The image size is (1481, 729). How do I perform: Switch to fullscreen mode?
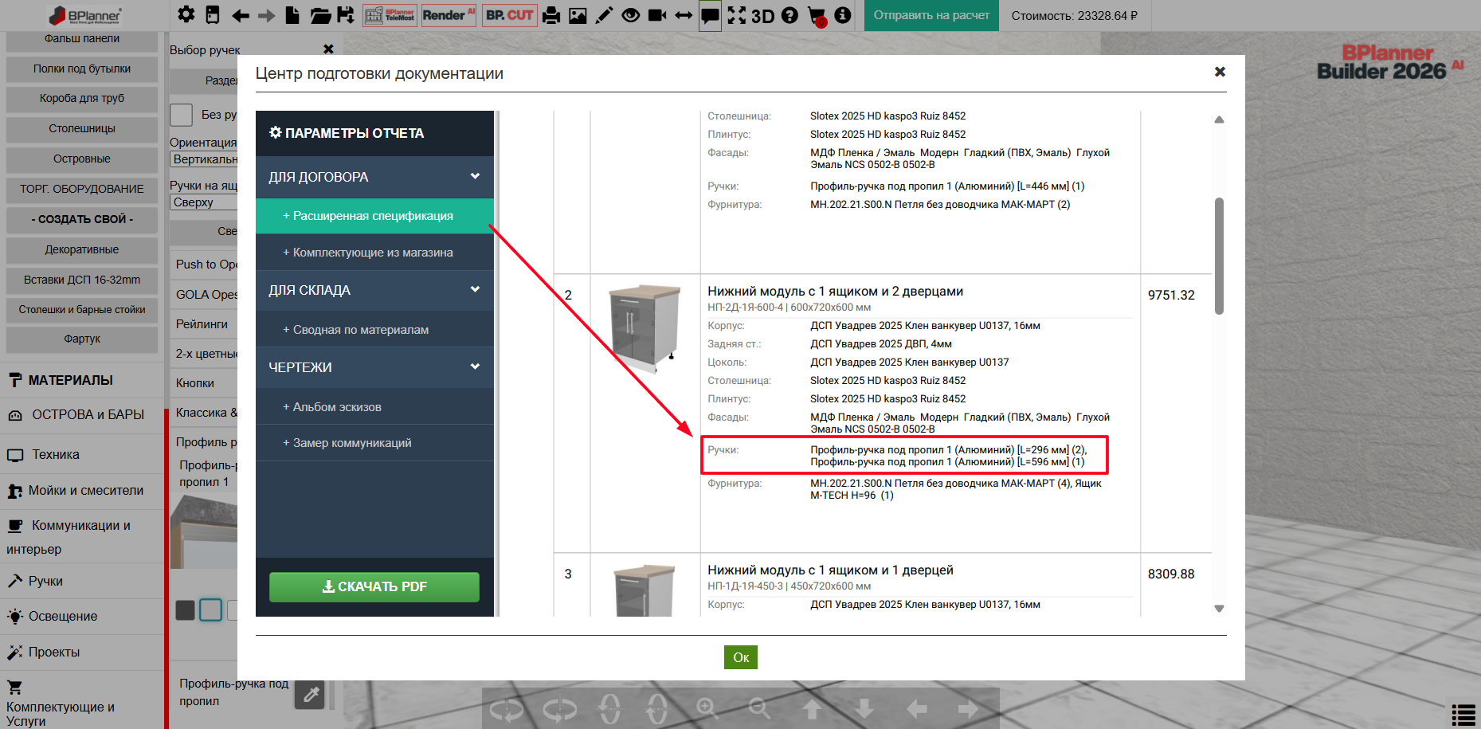click(737, 15)
